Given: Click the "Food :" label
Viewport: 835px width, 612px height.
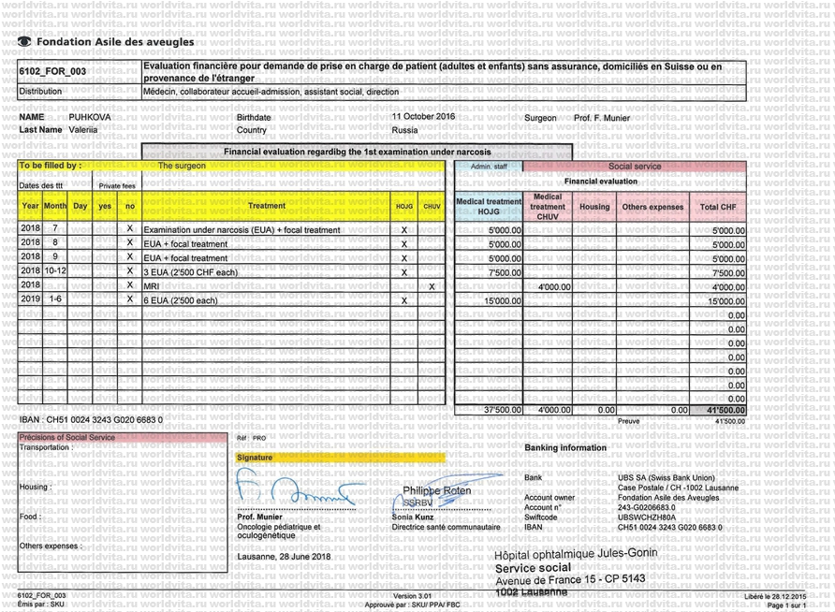Looking at the screenshot, I should [30, 517].
